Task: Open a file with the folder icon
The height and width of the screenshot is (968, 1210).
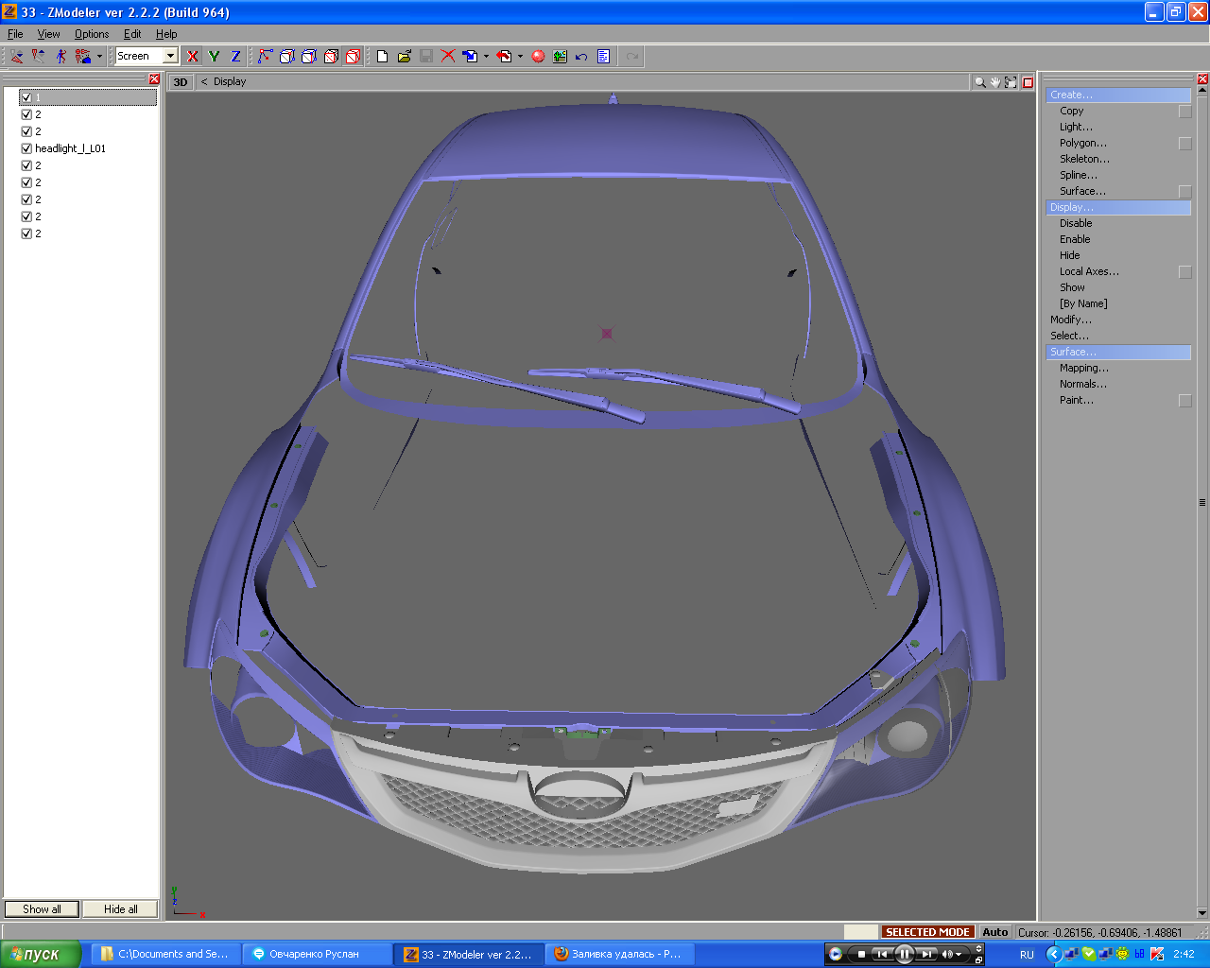Action: 405,57
